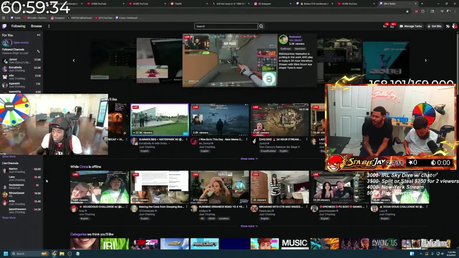Click Tom Clancy's Rainbow Six Siege X link

[x=279, y=147]
